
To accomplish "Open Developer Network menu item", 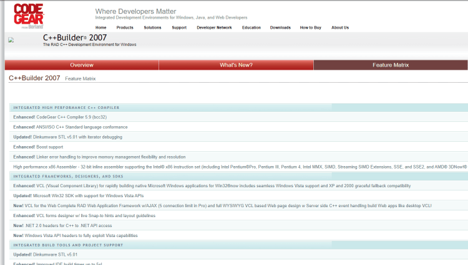I will (x=214, y=27).
